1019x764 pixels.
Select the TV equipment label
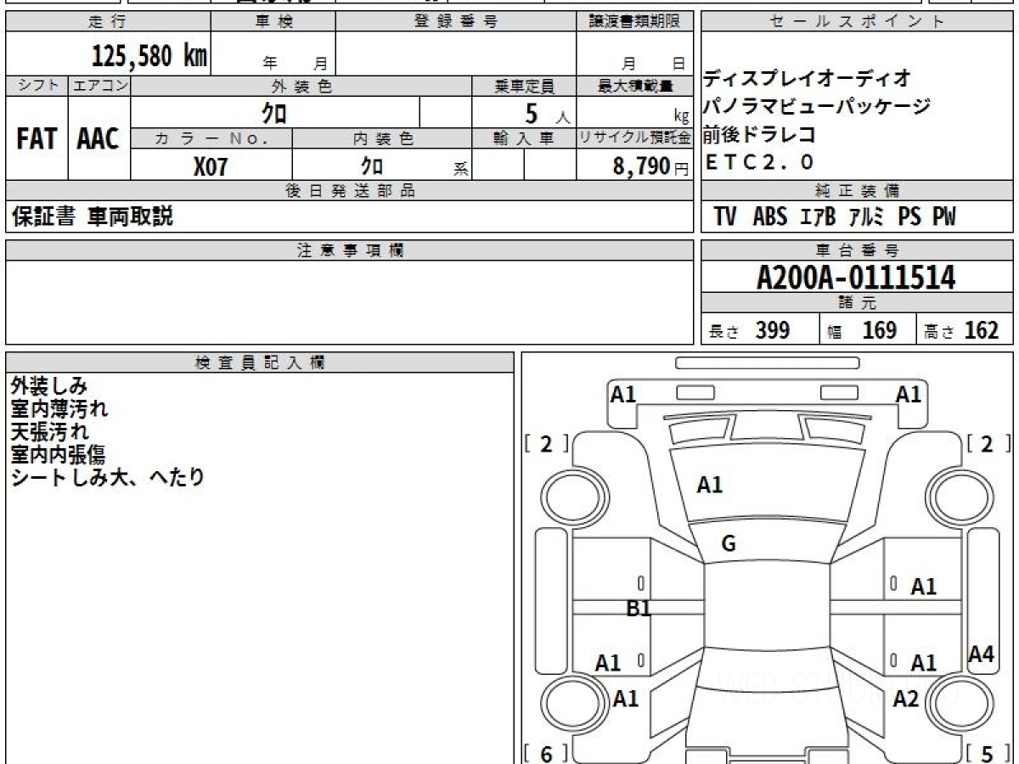[x=725, y=217]
